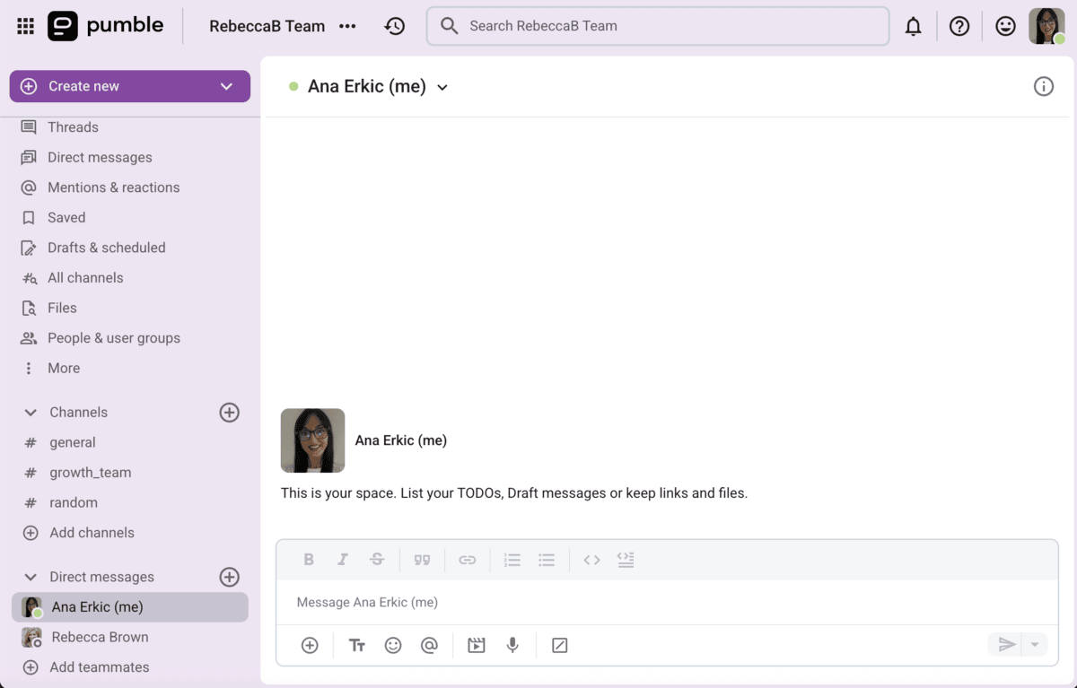Image resolution: width=1077 pixels, height=688 pixels.
Task: Toggle bold formatting
Action: pos(309,560)
